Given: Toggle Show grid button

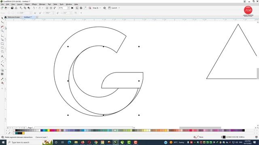Looking at the screenshot, I should tap(81, 8).
